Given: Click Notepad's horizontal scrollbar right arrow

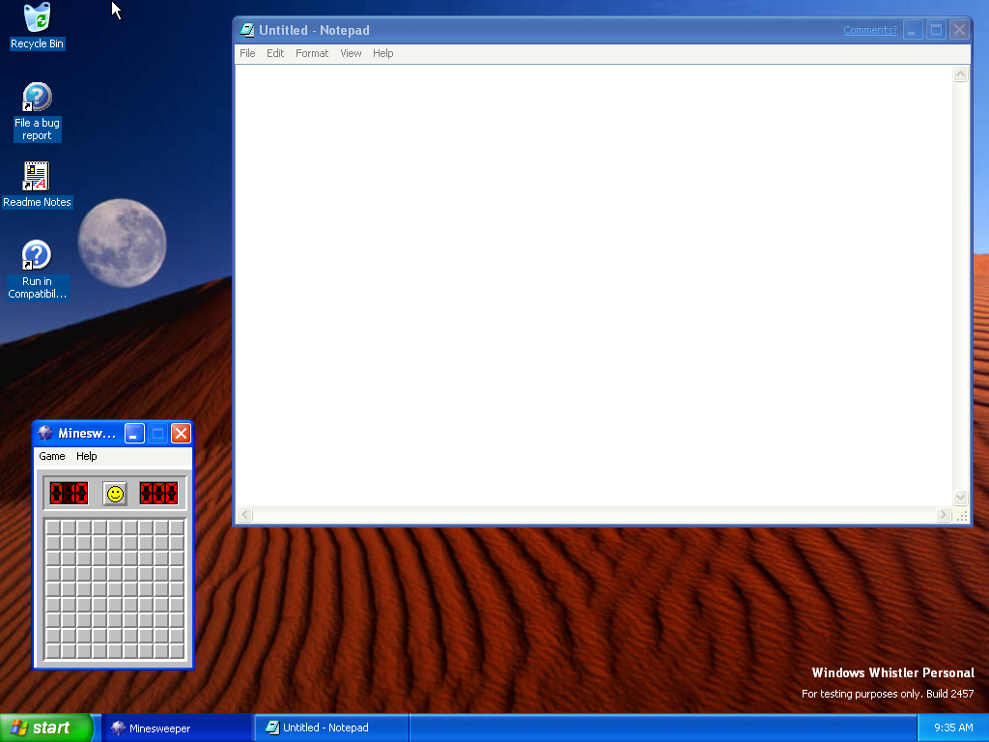Looking at the screenshot, I should (x=944, y=514).
